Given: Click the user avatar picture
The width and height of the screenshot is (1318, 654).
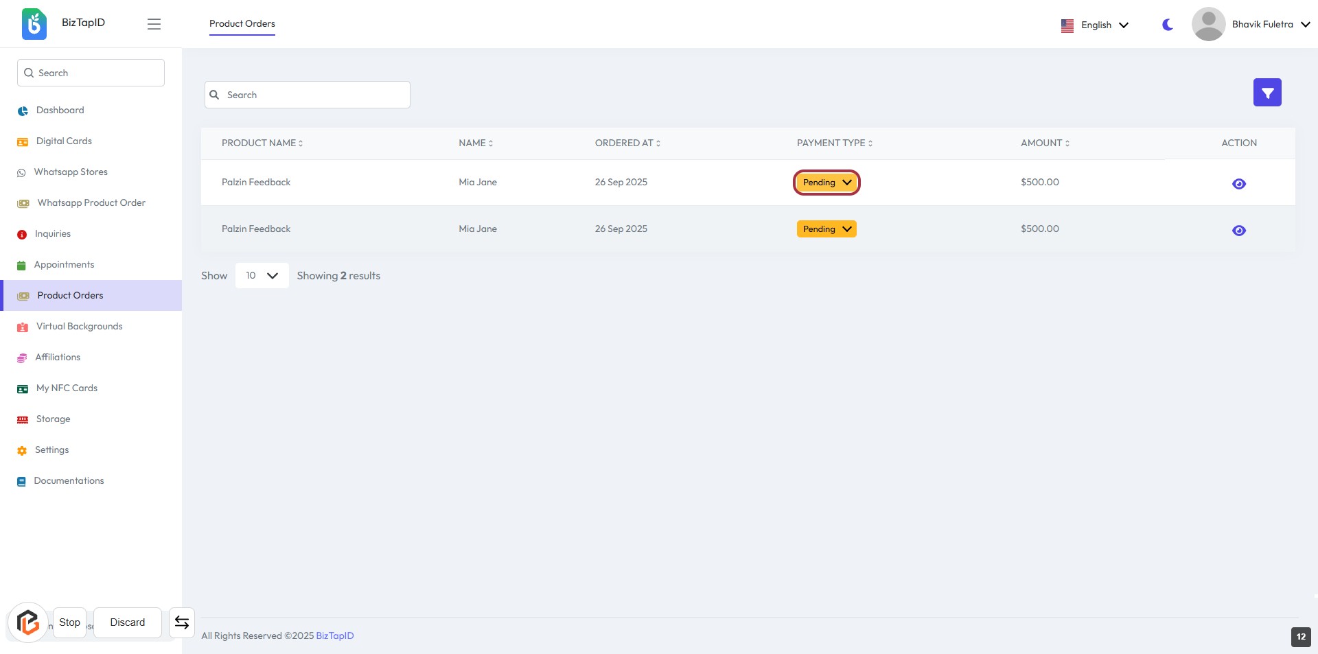Looking at the screenshot, I should (x=1208, y=24).
